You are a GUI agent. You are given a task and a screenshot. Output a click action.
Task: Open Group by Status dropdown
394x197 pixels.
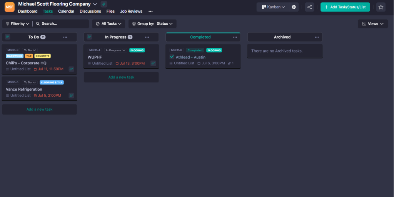pyautogui.click(x=152, y=24)
